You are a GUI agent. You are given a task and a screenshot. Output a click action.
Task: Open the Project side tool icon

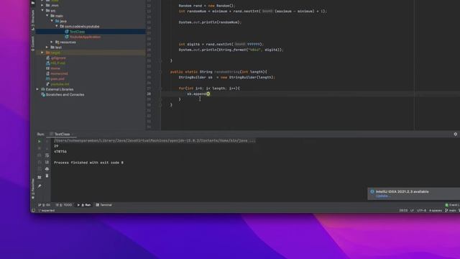click(33, 3)
